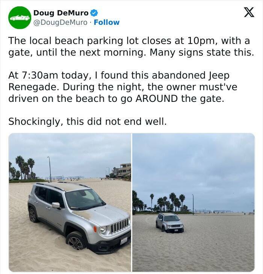263x274 pixels.
Task: Follow Doug DeMuro
Action: (x=107, y=23)
